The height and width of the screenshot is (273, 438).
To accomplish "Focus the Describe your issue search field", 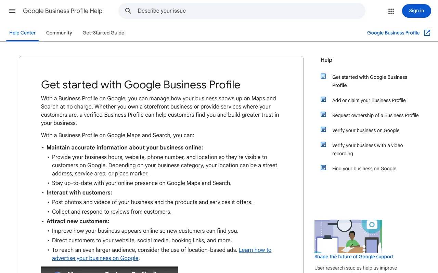I will pyautogui.click(x=242, y=11).
